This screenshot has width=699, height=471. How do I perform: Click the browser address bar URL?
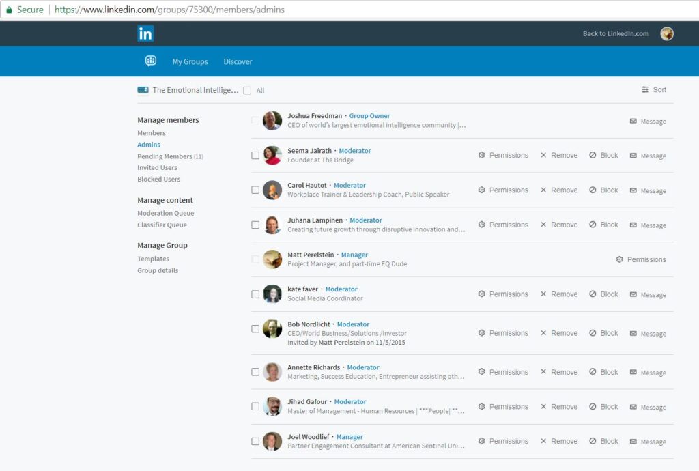coord(169,10)
